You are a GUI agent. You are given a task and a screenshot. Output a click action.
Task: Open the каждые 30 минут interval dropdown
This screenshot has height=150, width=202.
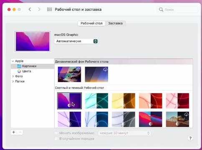point(124,133)
